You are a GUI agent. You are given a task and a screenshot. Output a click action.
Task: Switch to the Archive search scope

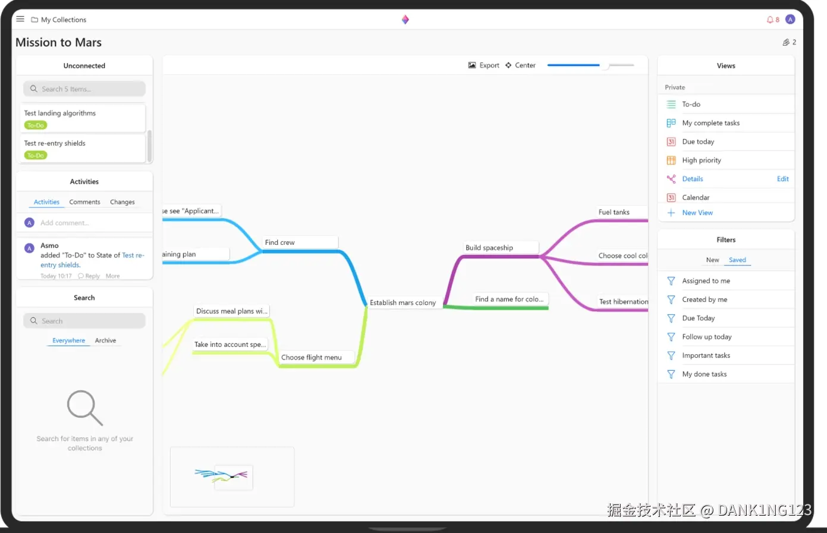105,340
